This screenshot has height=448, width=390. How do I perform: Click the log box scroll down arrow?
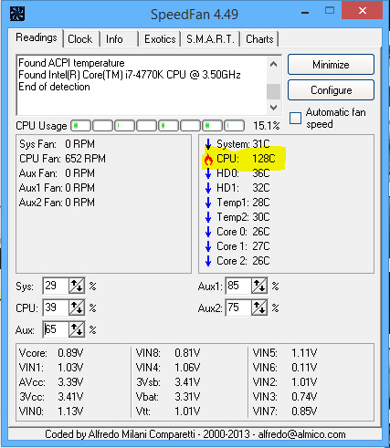(273, 108)
